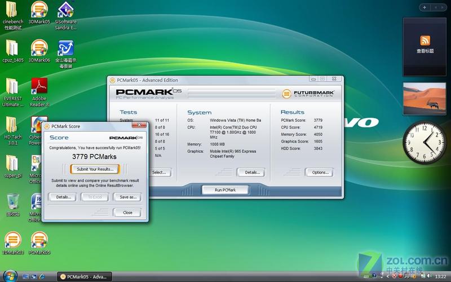Image resolution: width=451 pixels, height=282 pixels.
Task: Click the Save as button
Action: [x=127, y=197]
